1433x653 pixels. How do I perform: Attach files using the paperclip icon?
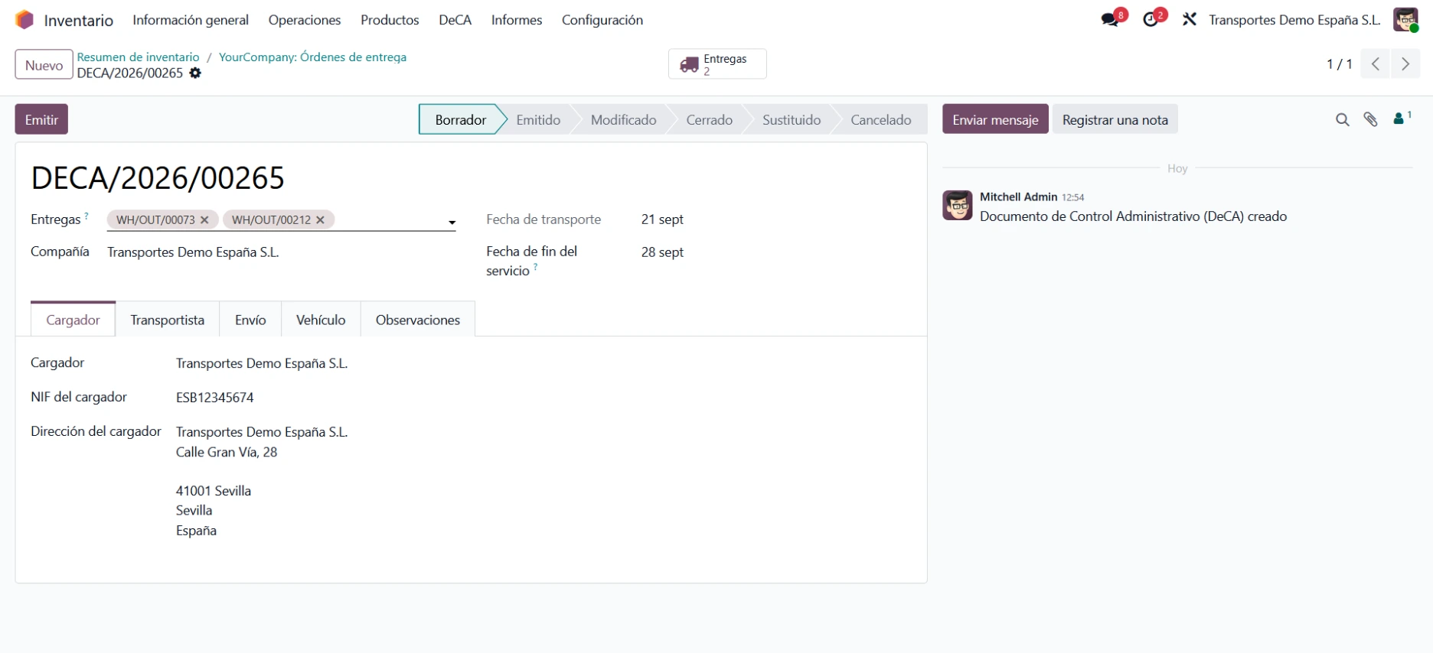pyautogui.click(x=1370, y=119)
